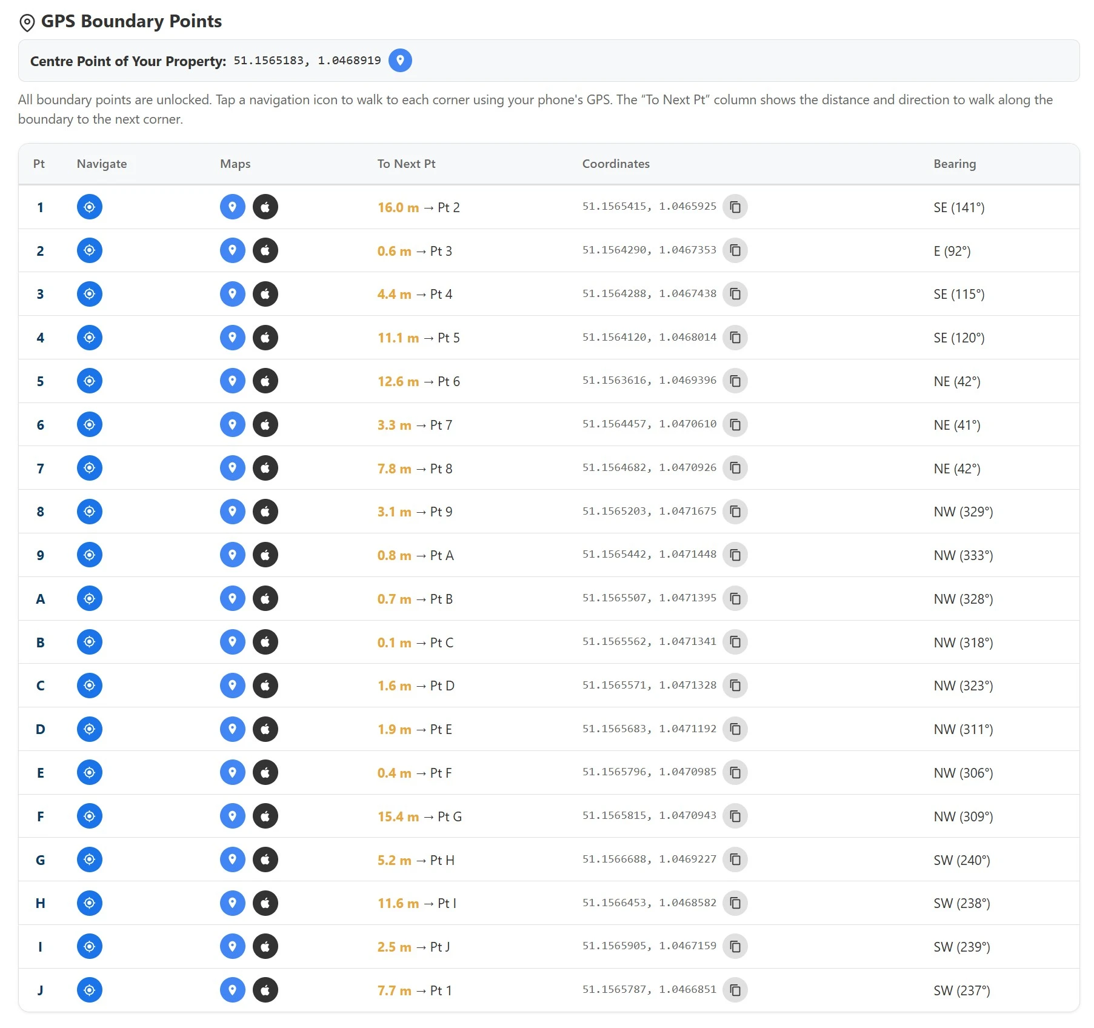
Task: Open point 3 in Apple Maps
Action: tap(265, 295)
